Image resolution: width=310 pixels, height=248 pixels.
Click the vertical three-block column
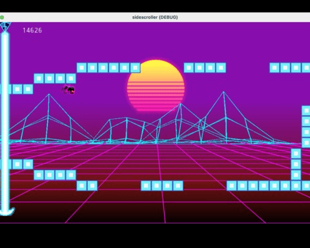coord(296,164)
